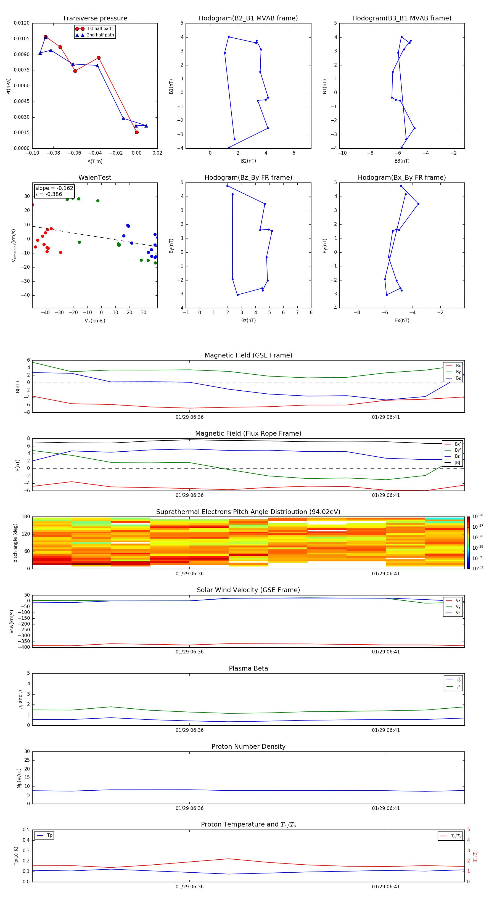Click the '1st half path' legend entry
The width and height of the screenshot is (497, 911).
(94, 29)
